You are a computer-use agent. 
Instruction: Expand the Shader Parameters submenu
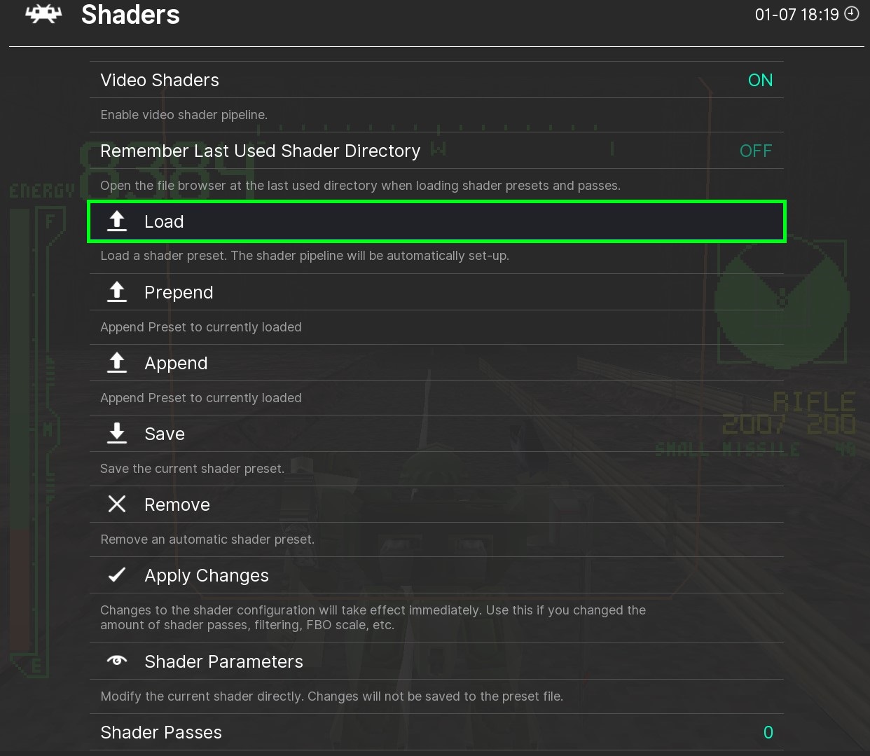223,661
